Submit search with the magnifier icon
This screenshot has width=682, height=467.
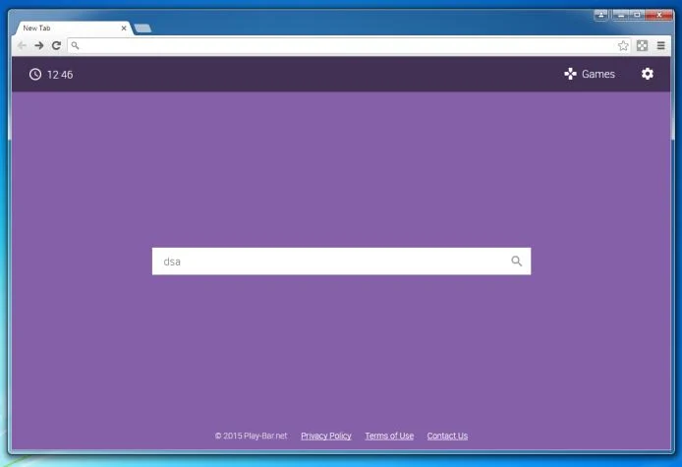[516, 262]
